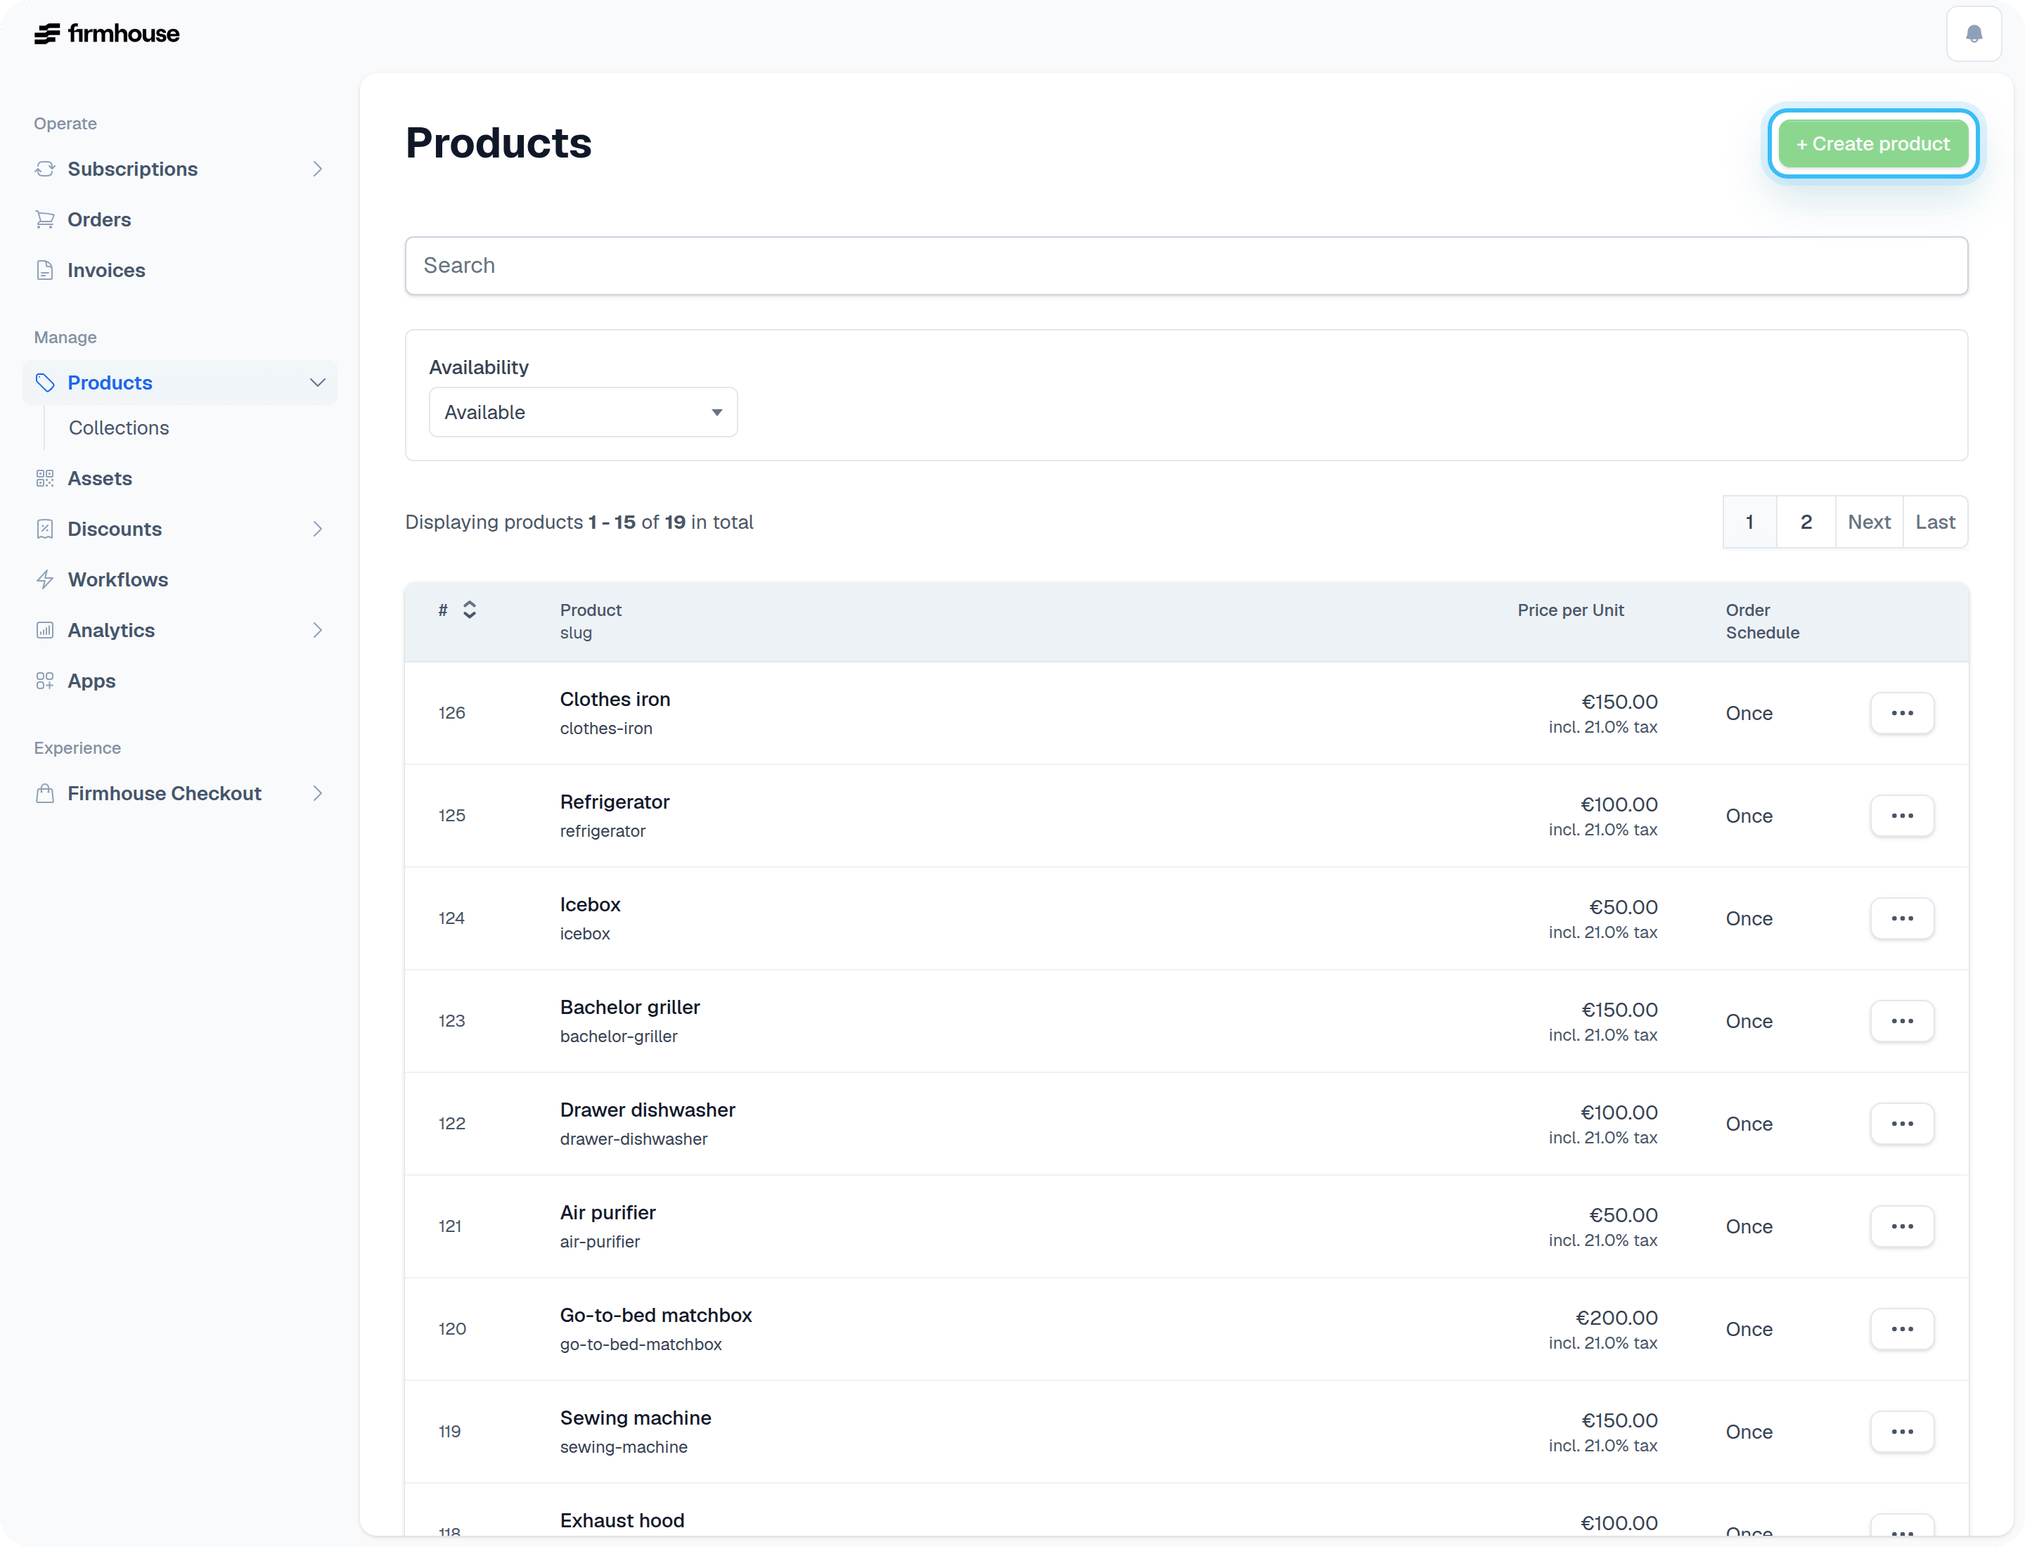This screenshot has width=2025, height=1547.
Task: Jump to the Last page
Action: (1935, 522)
